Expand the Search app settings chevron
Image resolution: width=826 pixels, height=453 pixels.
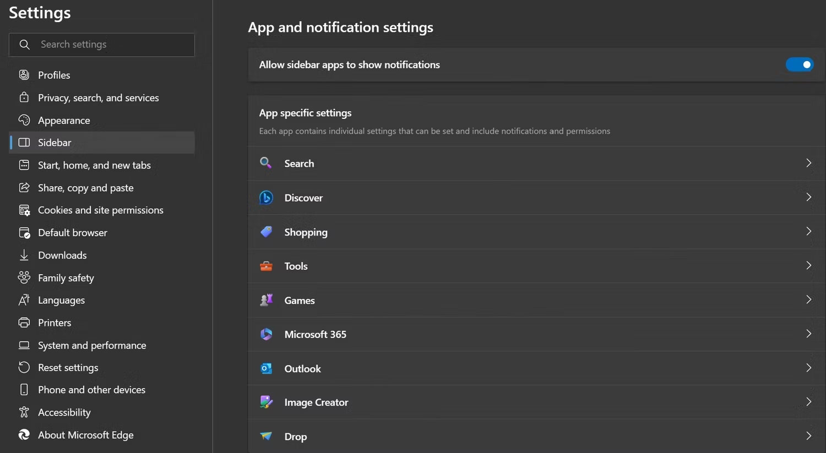tap(808, 163)
